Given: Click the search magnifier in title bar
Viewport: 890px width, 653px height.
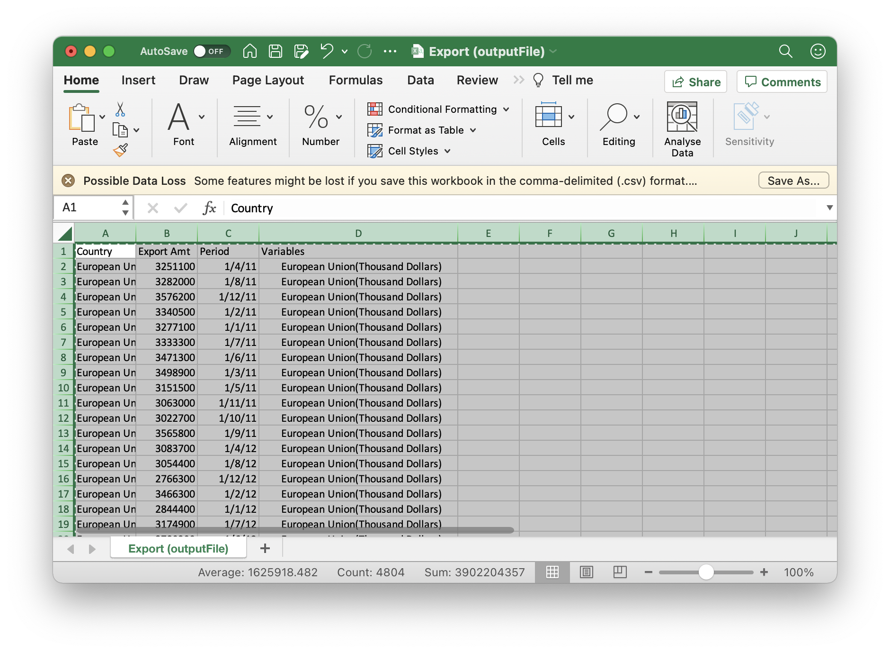Looking at the screenshot, I should click(x=785, y=51).
